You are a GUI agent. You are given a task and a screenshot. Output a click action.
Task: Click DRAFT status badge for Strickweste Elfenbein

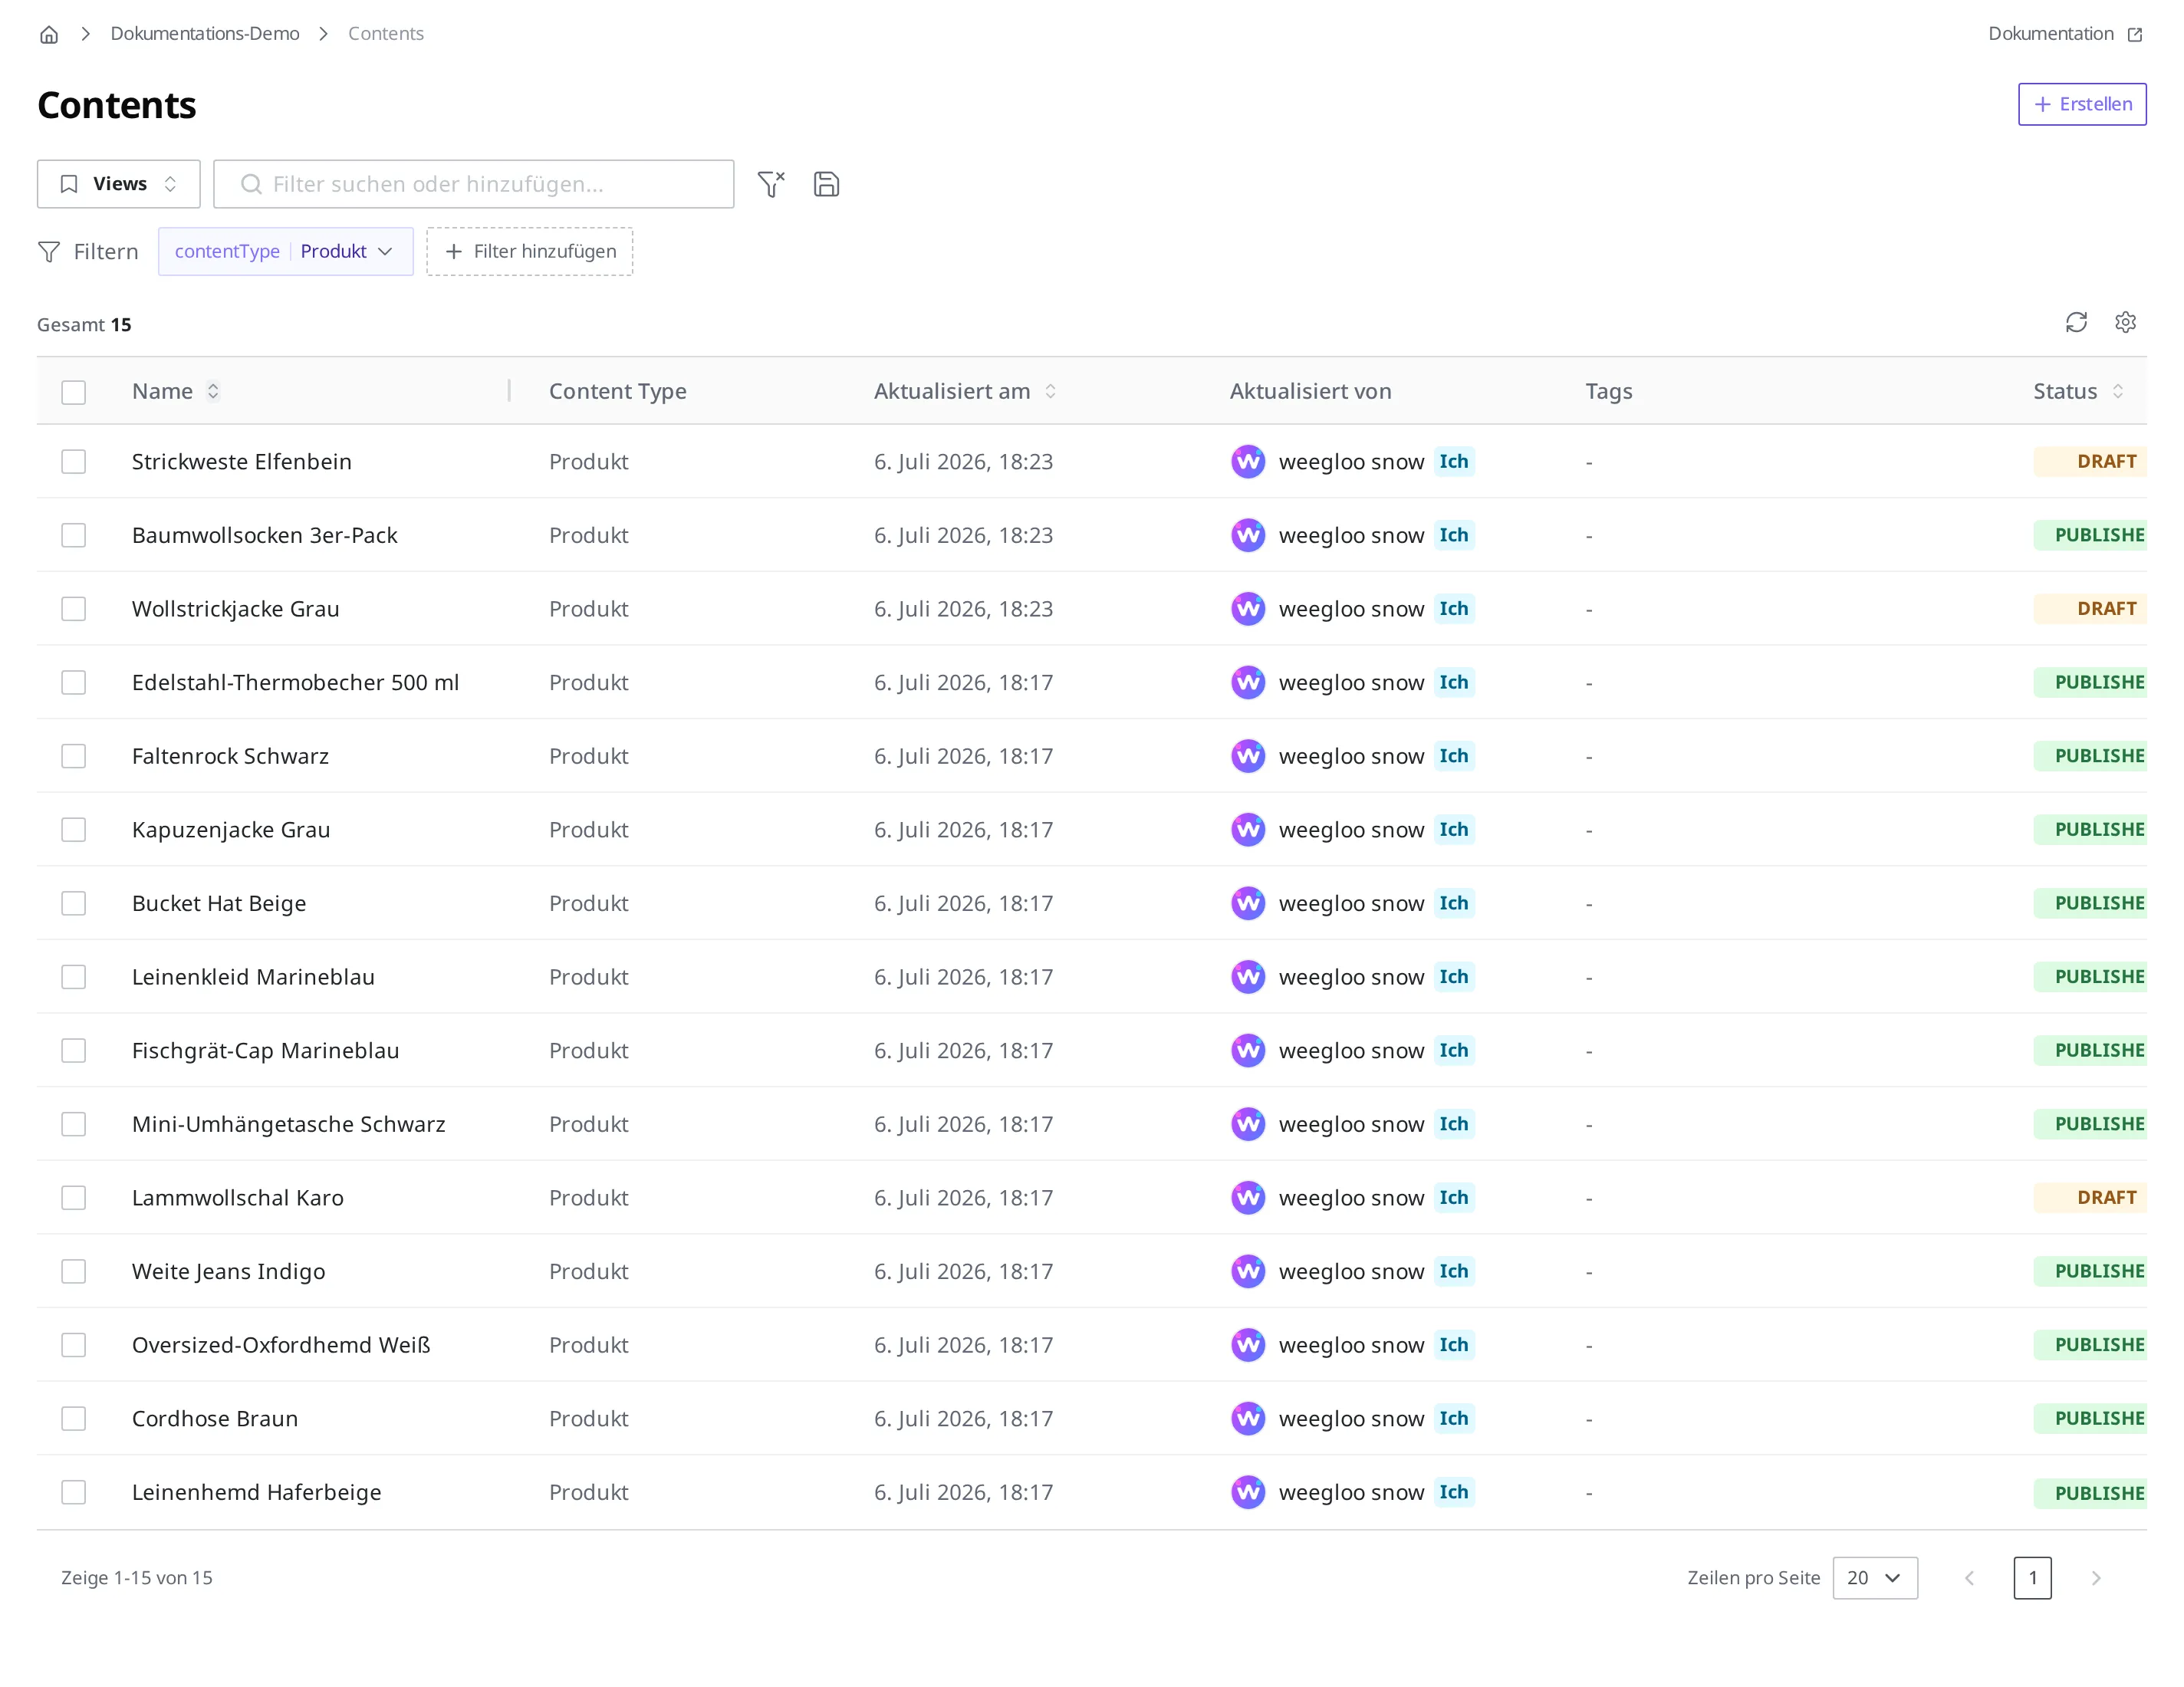2090,461
